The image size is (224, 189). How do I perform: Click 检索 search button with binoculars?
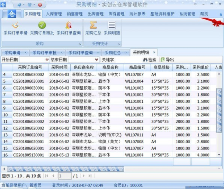pos(150,60)
